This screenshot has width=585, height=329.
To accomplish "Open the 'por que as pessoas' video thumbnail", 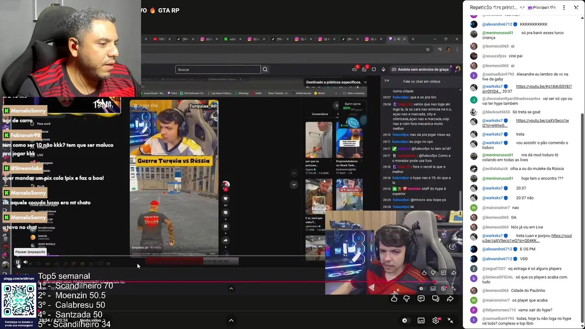I will [319, 140].
